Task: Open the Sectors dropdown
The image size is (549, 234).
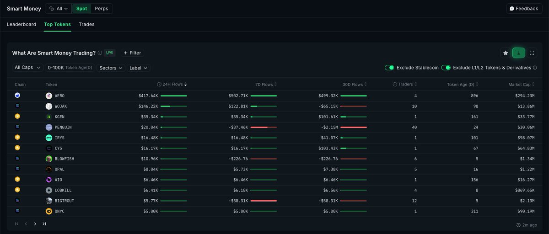Action: (111, 68)
